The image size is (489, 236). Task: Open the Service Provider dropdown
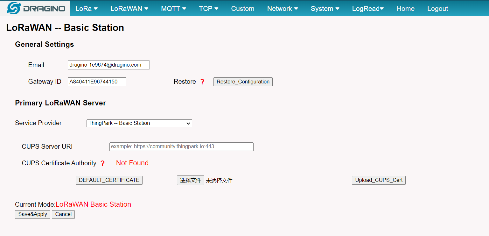[139, 123]
